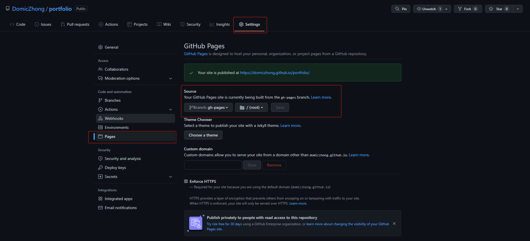Click the Webhooks icon

pyautogui.click(x=100, y=118)
